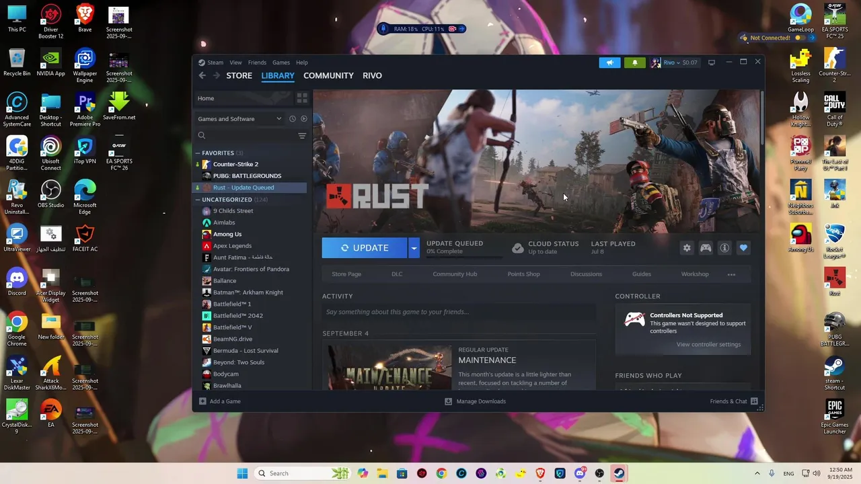Focus the library search field

coord(246,136)
